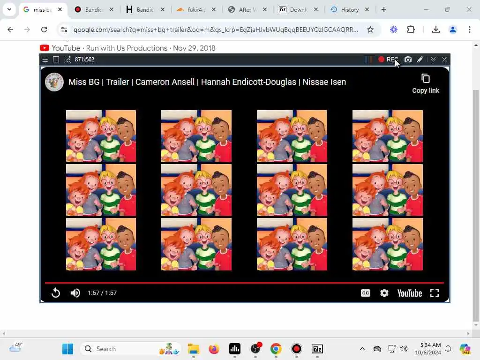
Task: Click top-left thumbnail in video grid
Action: (101, 136)
